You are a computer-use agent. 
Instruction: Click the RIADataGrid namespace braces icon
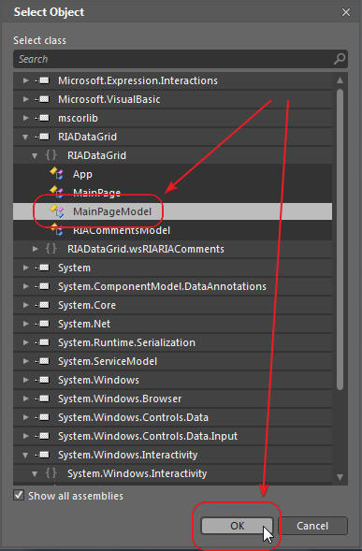coord(51,155)
